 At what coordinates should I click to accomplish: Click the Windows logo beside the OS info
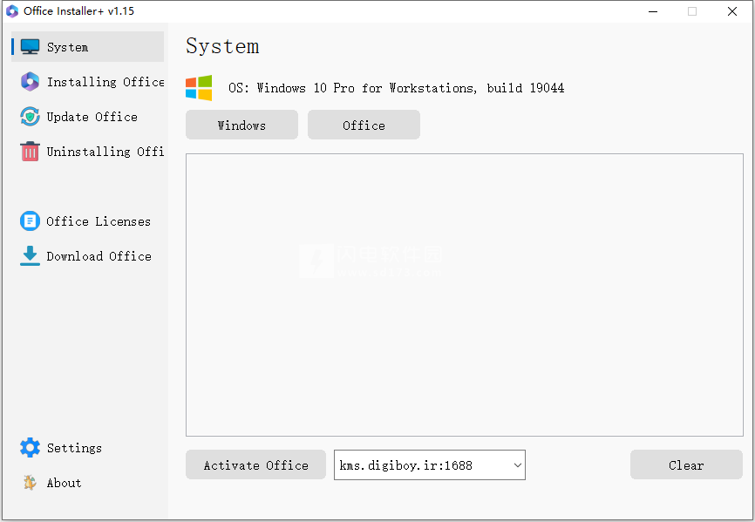click(x=199, y=87)
